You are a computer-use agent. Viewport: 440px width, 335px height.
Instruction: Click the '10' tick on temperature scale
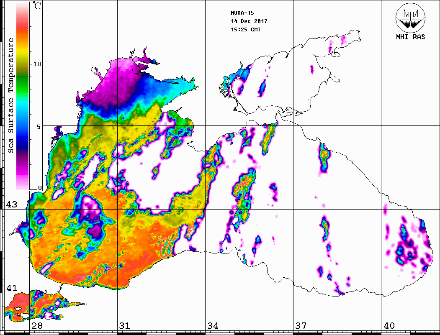37,64
